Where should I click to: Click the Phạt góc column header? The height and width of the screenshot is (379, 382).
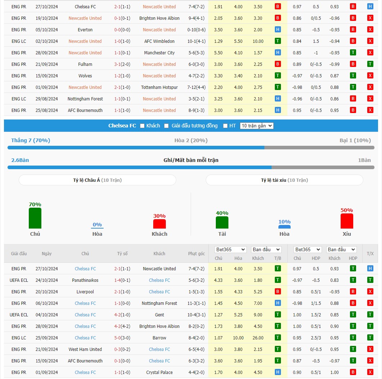pyautogui.click(x=196, y=253)
